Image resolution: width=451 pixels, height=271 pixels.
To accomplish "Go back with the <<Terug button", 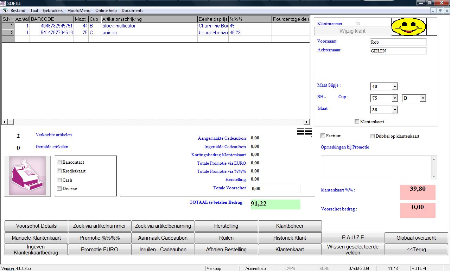I will point(416,250).
